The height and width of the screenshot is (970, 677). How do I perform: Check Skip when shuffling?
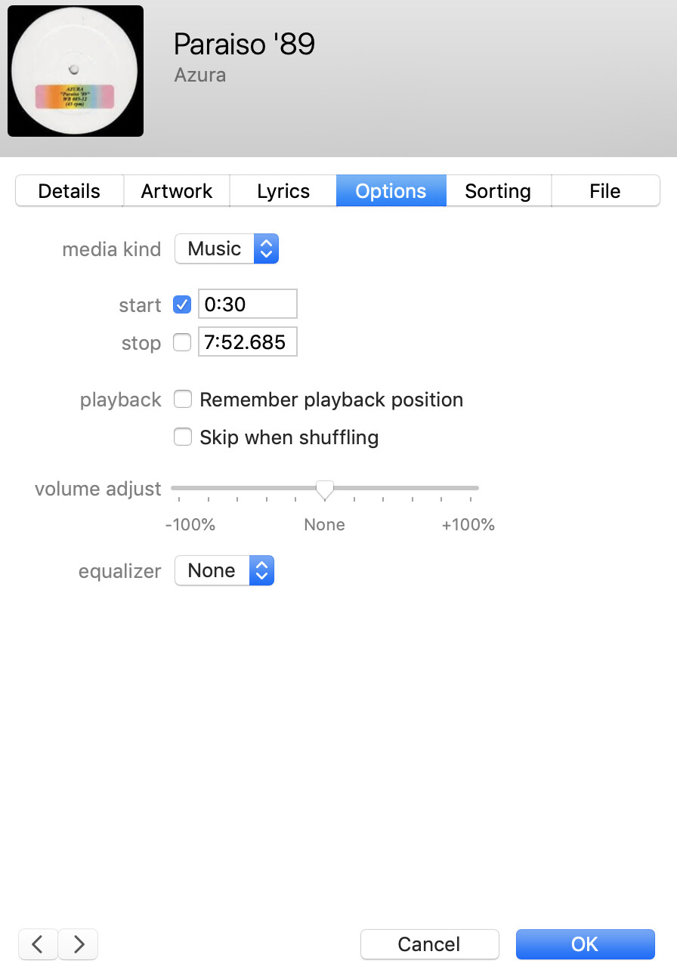click(x=183, y=437)
